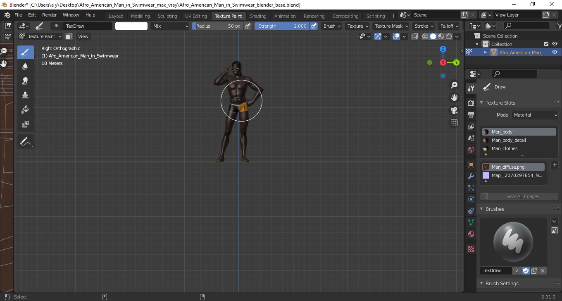Screen dimensions: 562x301
Task: Click the Radius slider field
Action: [x=218, y=26]
